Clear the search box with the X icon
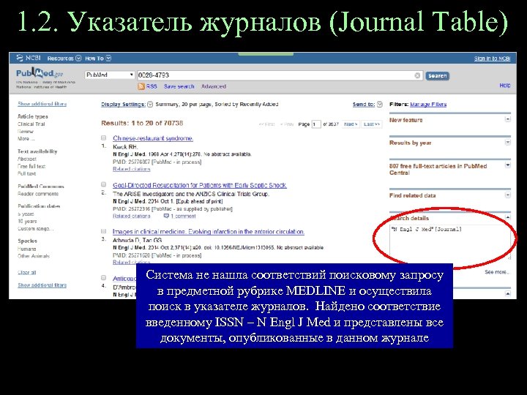Viewport: 527px width, 395px height. [x=417, y=75]
